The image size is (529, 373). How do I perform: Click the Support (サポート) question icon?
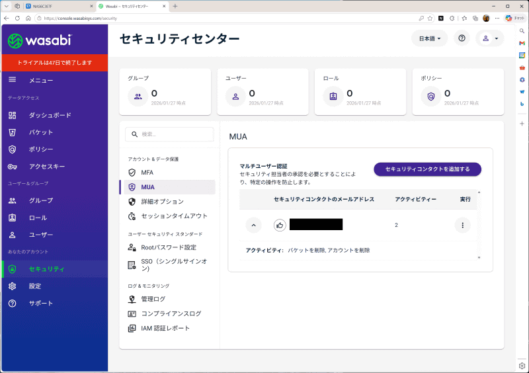[12, 303]
